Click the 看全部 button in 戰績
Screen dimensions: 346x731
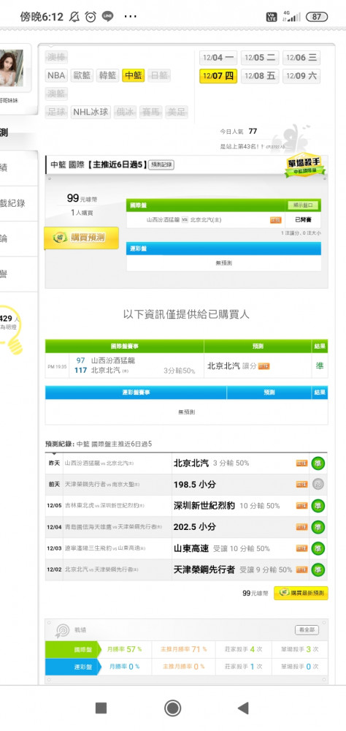307,630
